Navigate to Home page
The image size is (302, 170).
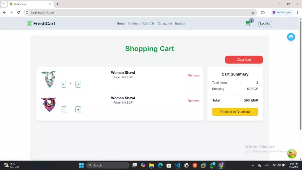[121, 24]
